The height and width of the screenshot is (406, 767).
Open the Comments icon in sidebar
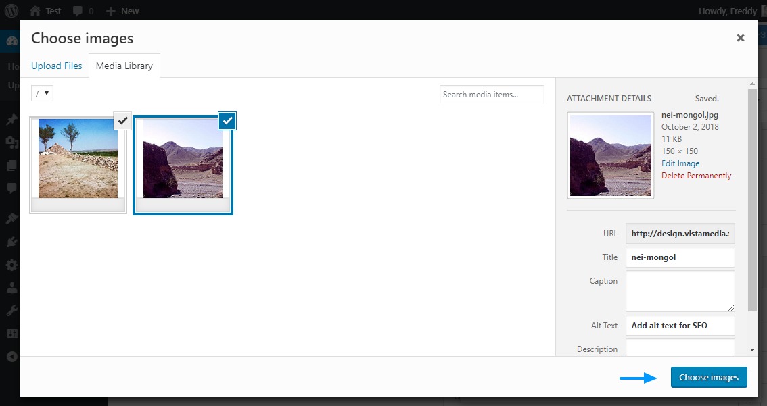[x=11, y=188]
